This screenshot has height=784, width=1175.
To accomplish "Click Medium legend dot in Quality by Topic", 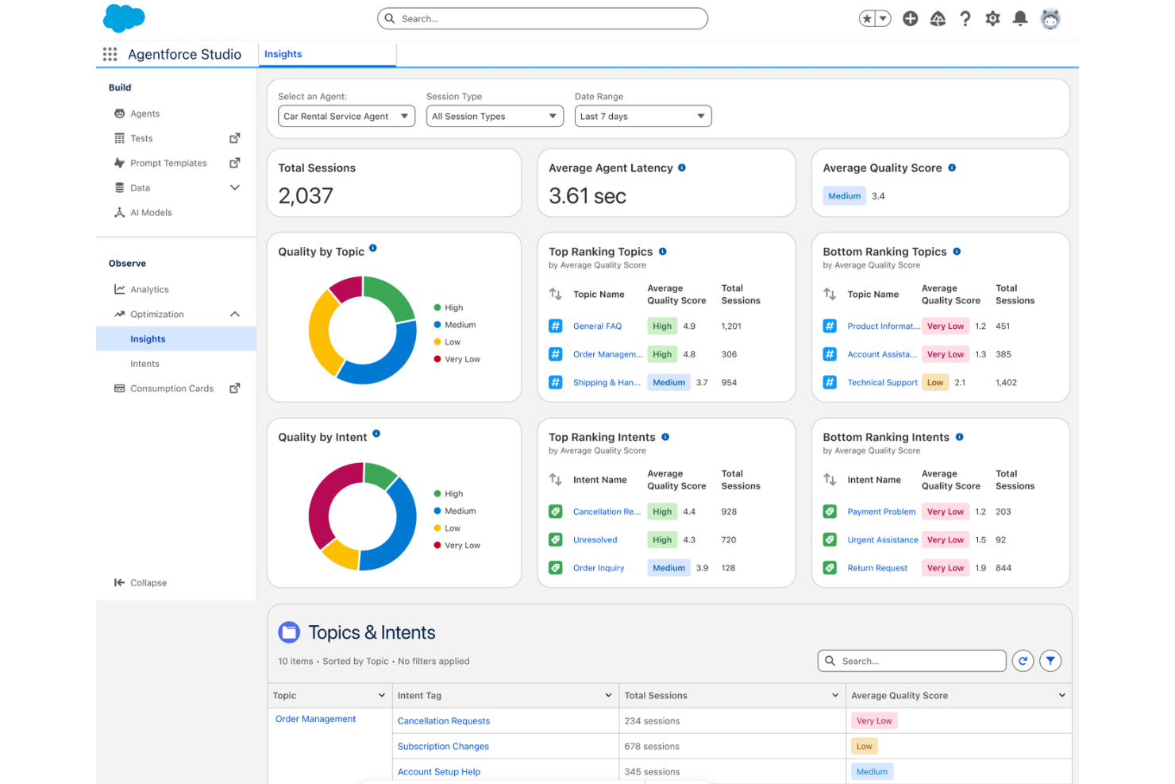I will (x=437, y=325).
